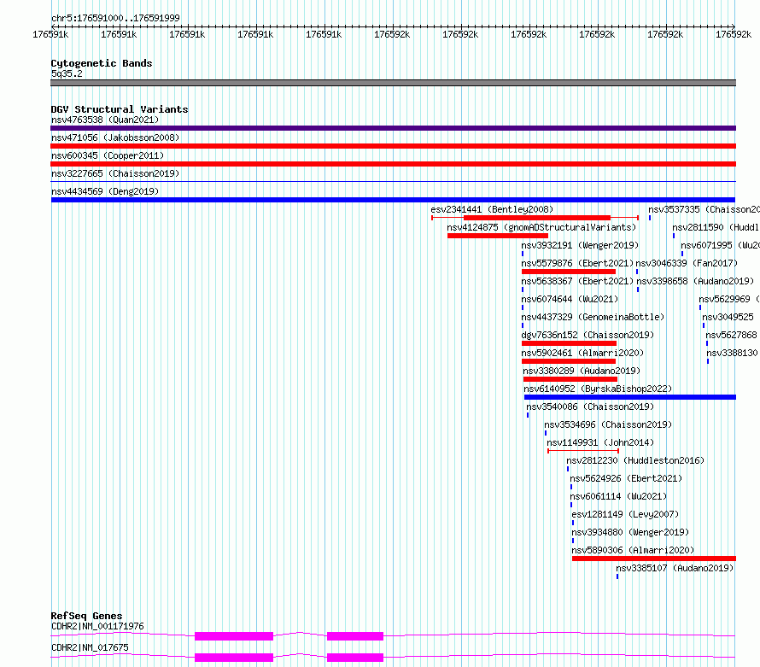Click the esv1281149 (Levy2007) label

(625, 514)
